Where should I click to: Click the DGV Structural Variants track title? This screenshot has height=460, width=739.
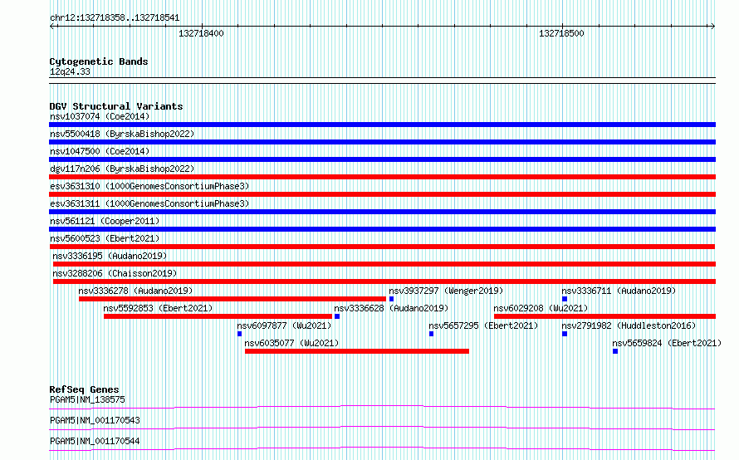(x=116, y=106)
